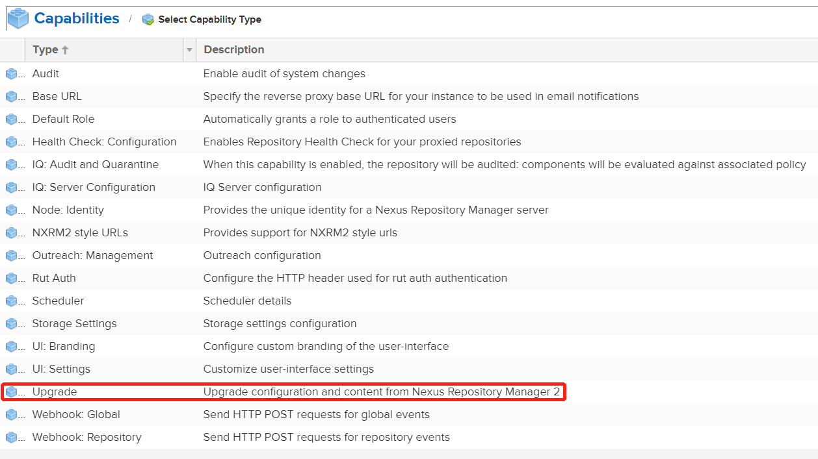Click the icon beside Rut Auth
818x459 pixels.
point(11,279)
